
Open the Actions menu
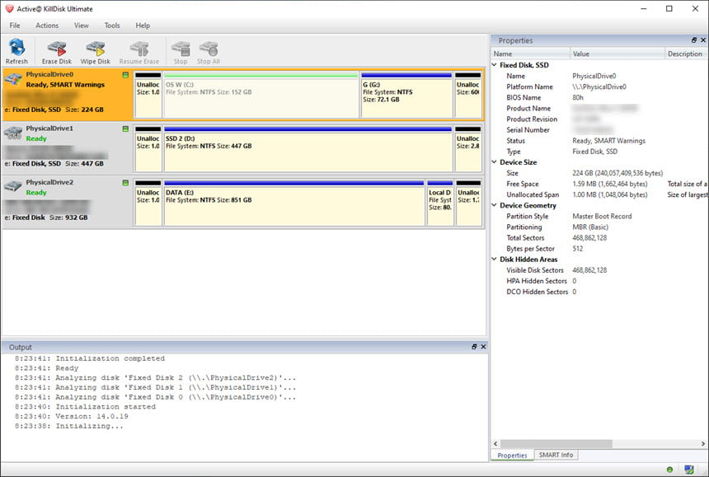point(47,26)
